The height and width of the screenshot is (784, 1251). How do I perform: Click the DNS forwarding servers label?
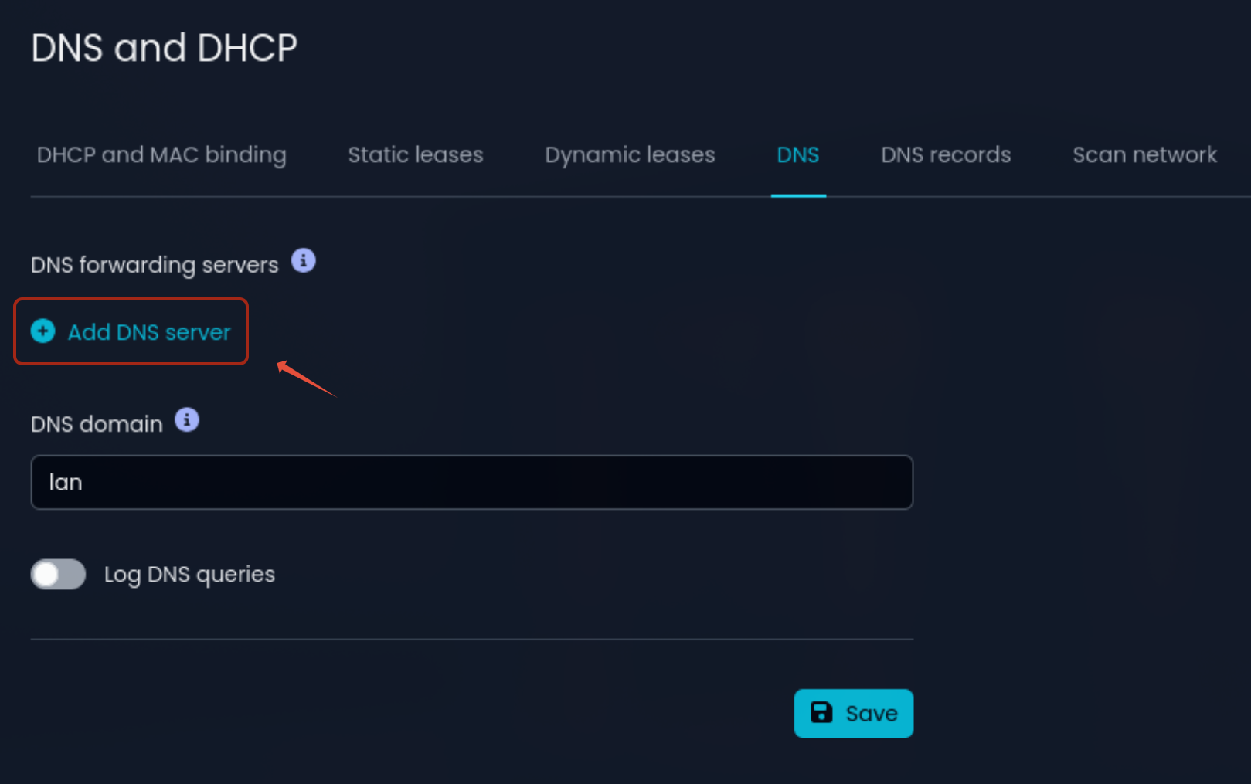(155, 265)
